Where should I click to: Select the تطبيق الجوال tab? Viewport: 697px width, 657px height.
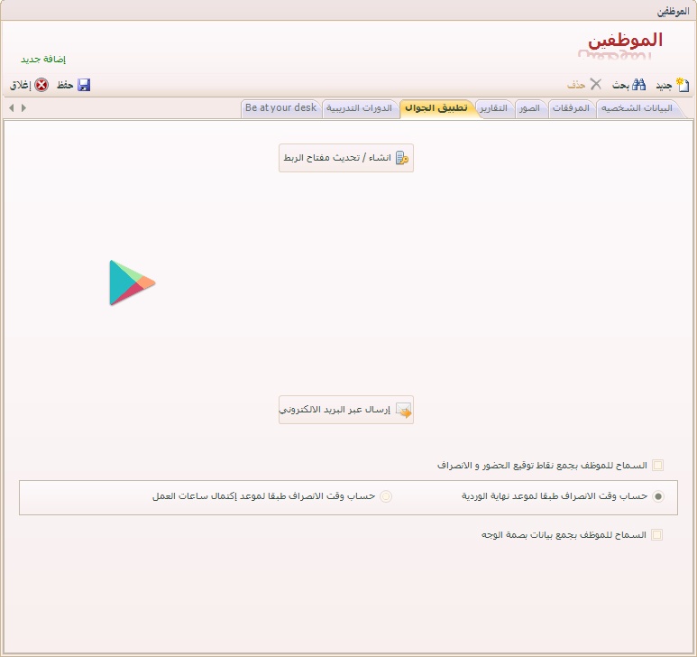click(x=436, y=108)
